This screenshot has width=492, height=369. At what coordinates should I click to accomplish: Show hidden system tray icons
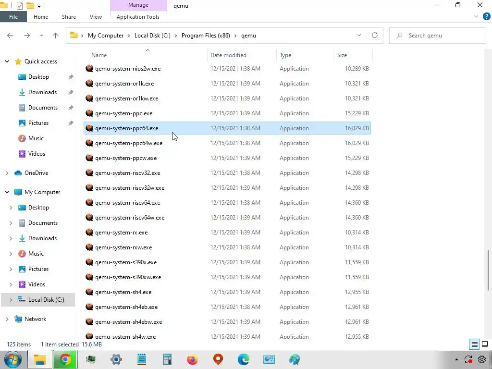point(456,359)
